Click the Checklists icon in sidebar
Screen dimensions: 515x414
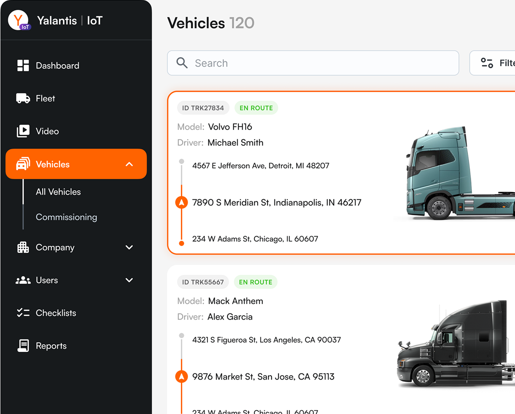pyautogui.click(x=23, y=313)
